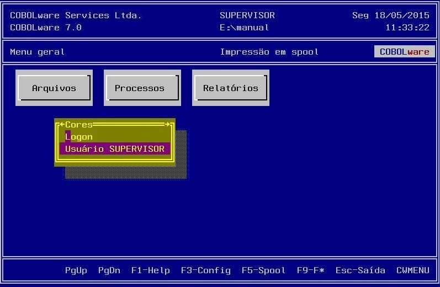
Task: Open the spool with F5-Spool
Action: coord(263,270)
